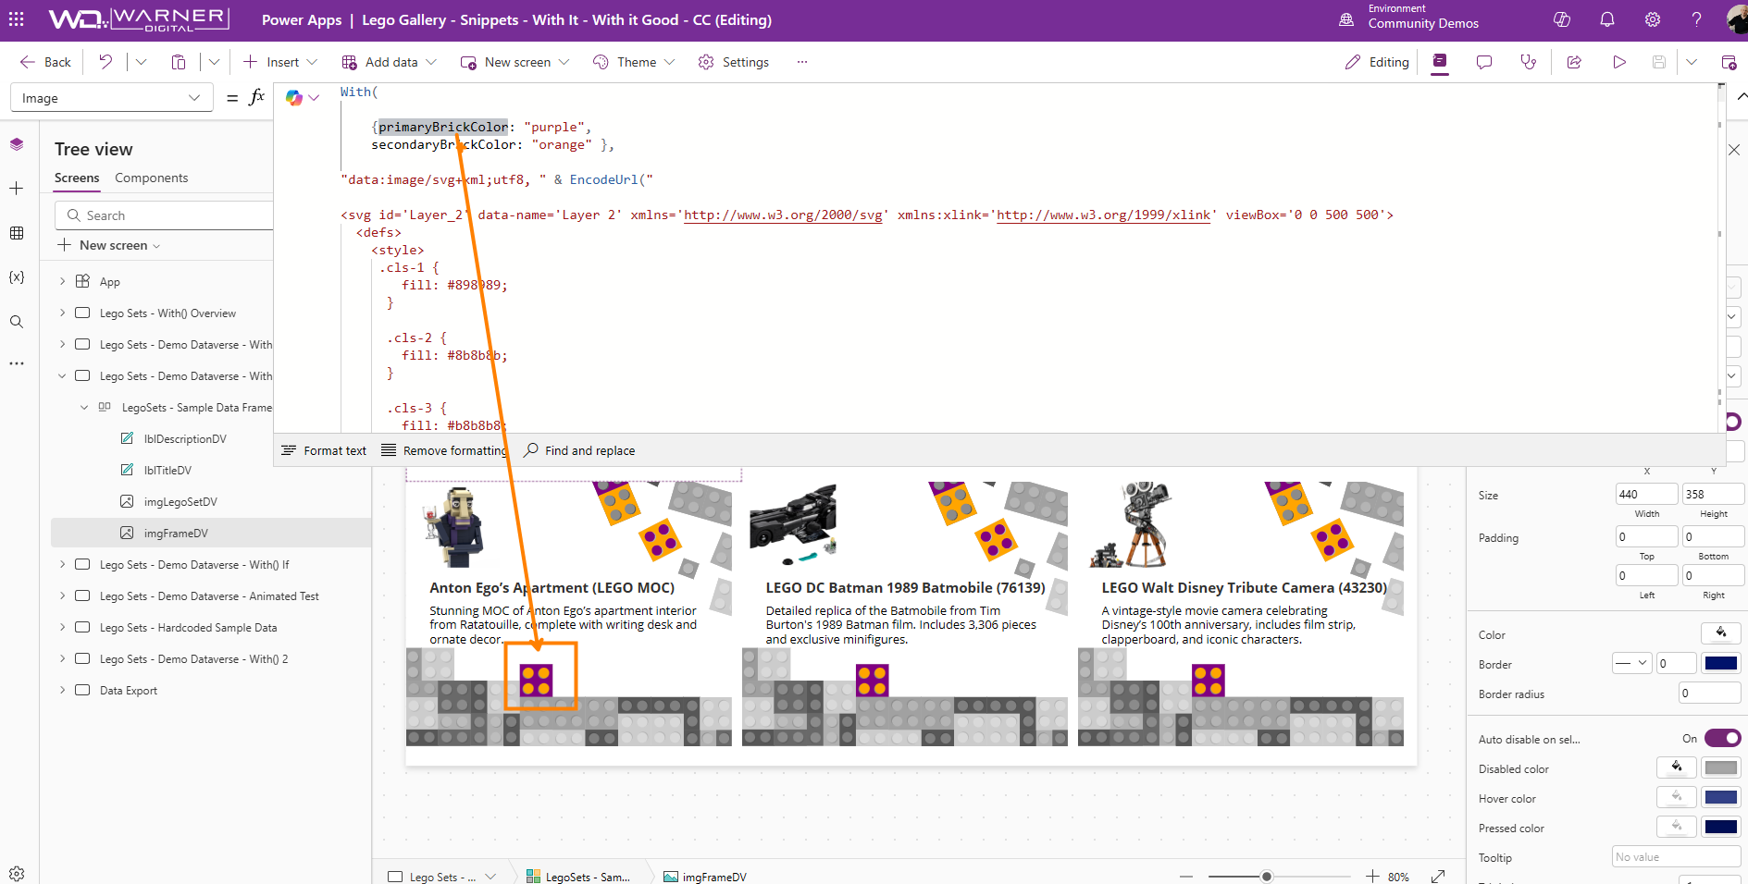Screen dimensions: 1748x884
Task: Open the comments pane icon
Action: tap(1484, 62)
